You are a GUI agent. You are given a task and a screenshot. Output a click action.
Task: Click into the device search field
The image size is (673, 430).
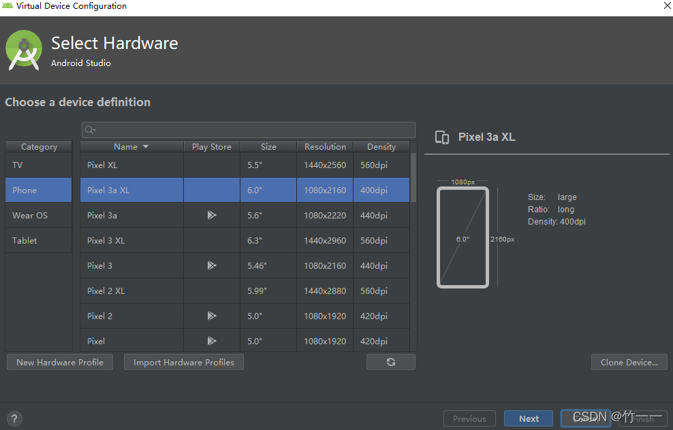(x=249, y=130)
